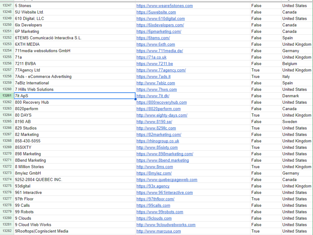The width and height of the screenshot is (313, 235).
Task: Open the 5uwebsite.com link
Action: 156,12
